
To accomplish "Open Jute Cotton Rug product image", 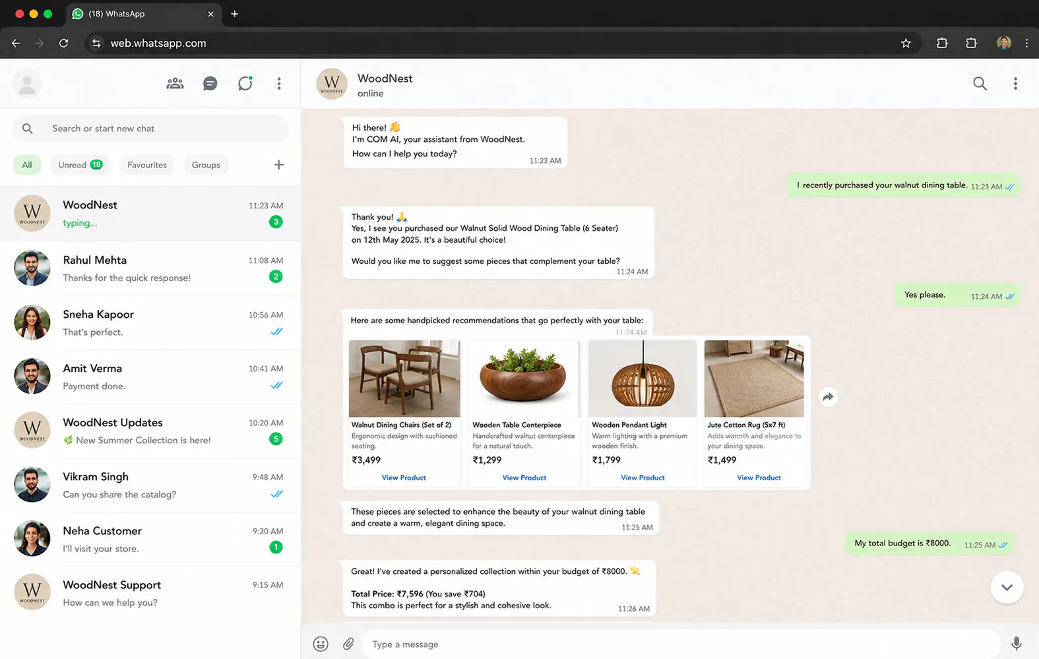I will pyautogui.click(x=754, y=379).
